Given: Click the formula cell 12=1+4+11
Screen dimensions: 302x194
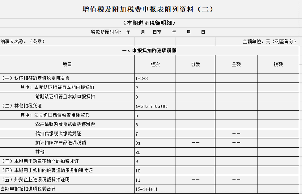Looking at the screenshot, I should [155, 189].
